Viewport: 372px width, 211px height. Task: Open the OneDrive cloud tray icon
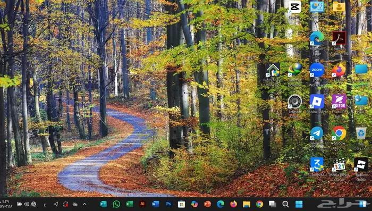[x=75, y=204]
